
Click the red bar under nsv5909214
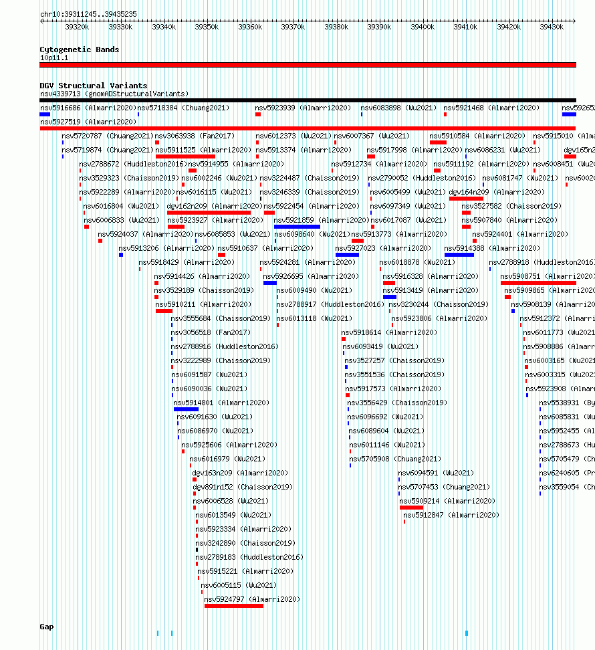(411, 508)
